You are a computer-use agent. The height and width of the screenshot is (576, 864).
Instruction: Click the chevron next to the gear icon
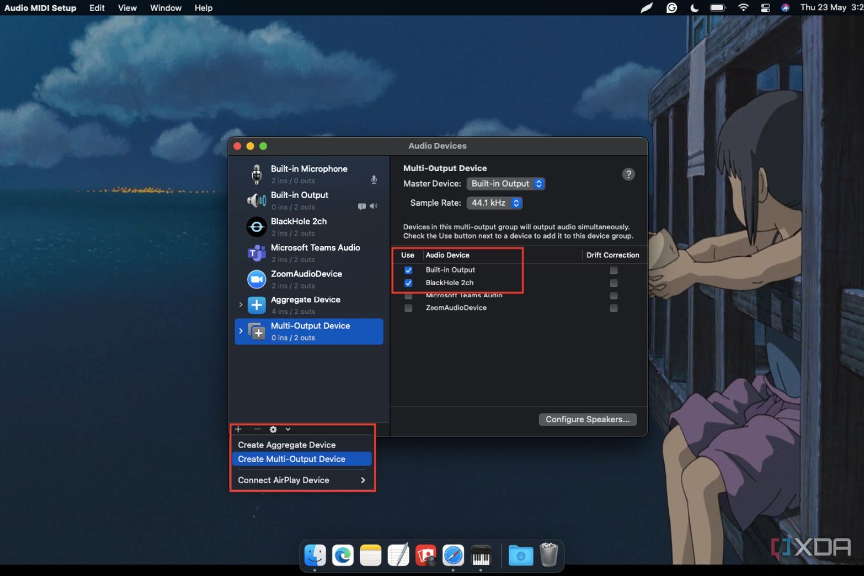[x=288, y=429]
